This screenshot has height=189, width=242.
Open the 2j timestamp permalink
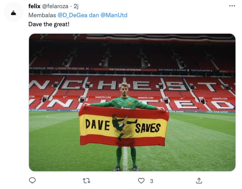tap(76, 6)
